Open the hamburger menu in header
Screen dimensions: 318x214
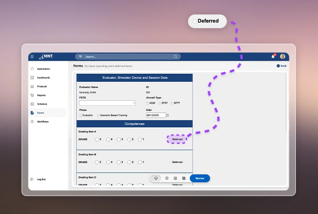coord(32,57)
